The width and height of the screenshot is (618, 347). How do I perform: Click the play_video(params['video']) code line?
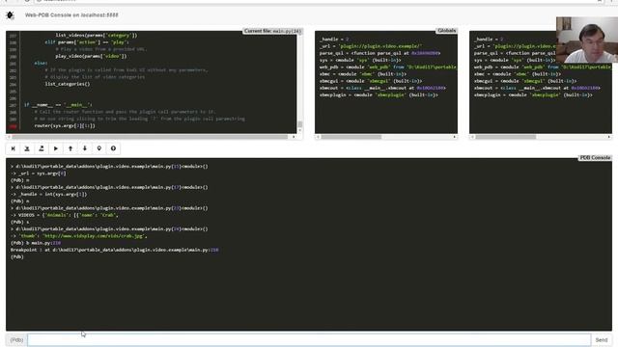pos(91,56)
